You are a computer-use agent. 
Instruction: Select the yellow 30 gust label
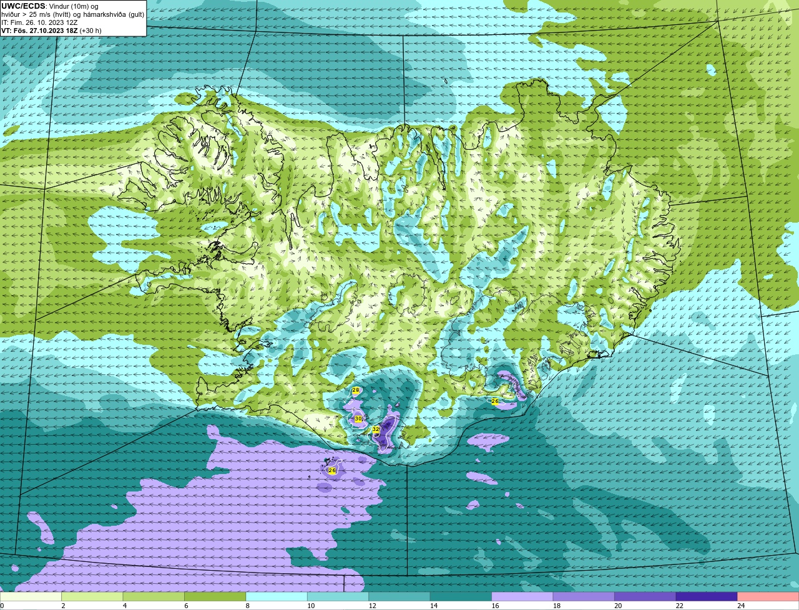(358, 419)
